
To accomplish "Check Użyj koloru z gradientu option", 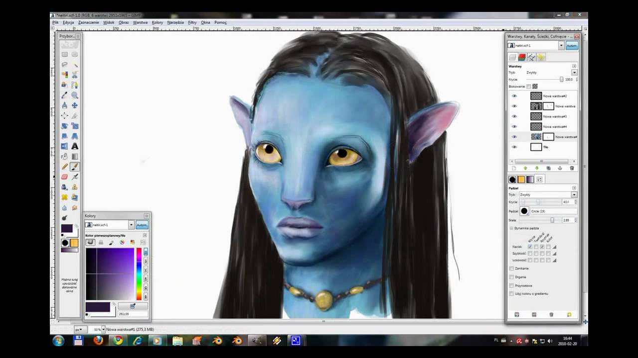I will [x=511, y=294].
